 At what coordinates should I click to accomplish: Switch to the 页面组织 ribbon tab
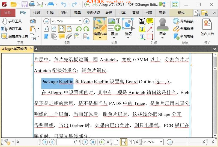point(93,13)
